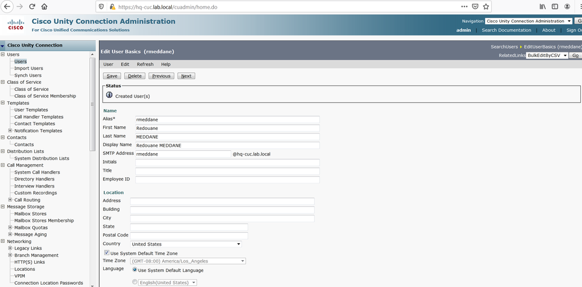
Task: Reload the page with the refresh icon
Action: pyautogui.click(x=32, y=6)
